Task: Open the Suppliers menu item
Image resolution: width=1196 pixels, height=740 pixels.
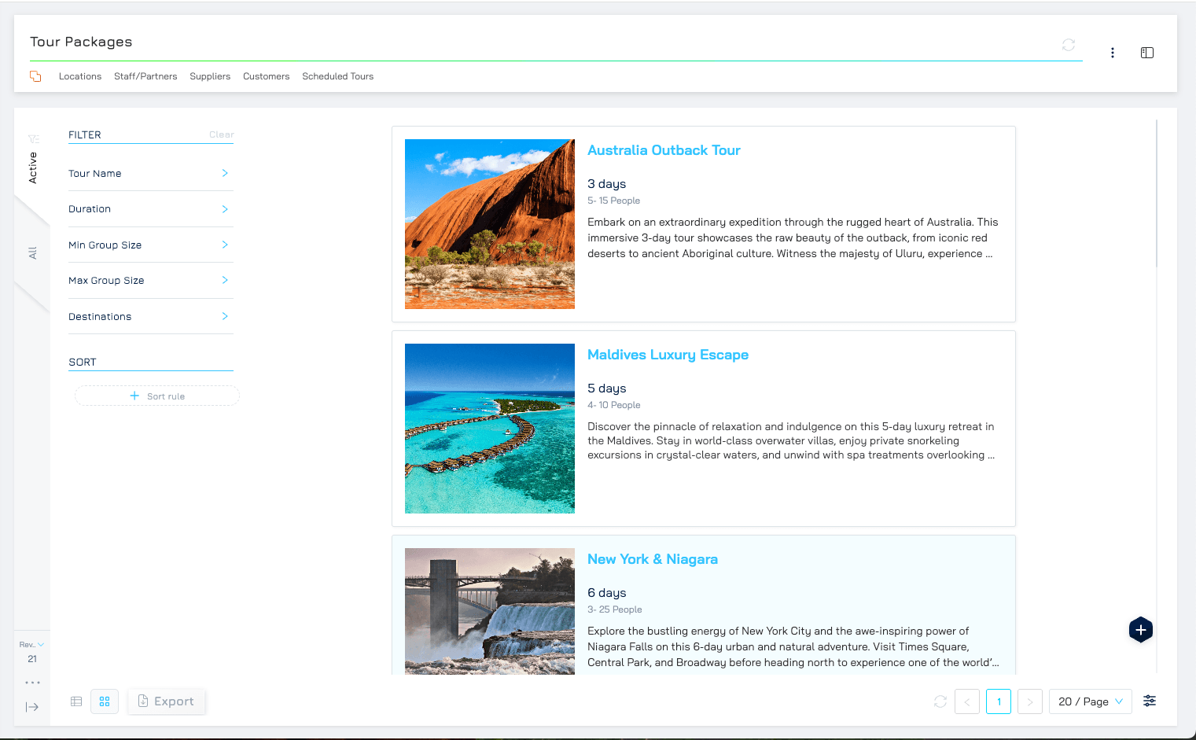Action: [x=210, y=76]
